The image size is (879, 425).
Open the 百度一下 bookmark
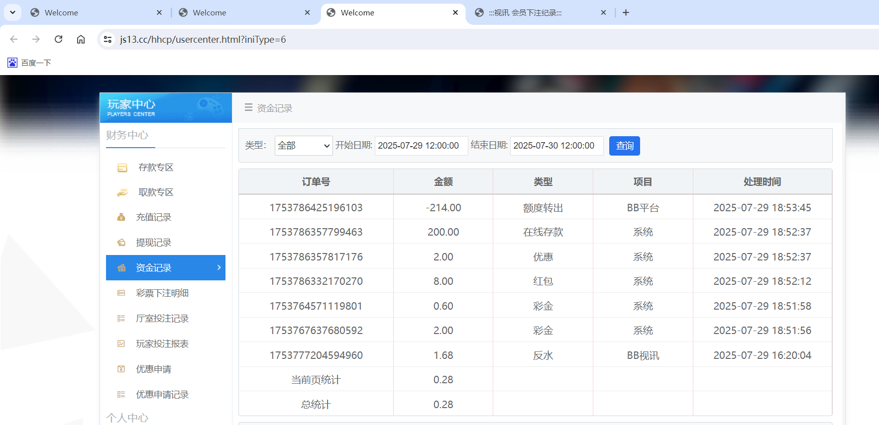29,63
